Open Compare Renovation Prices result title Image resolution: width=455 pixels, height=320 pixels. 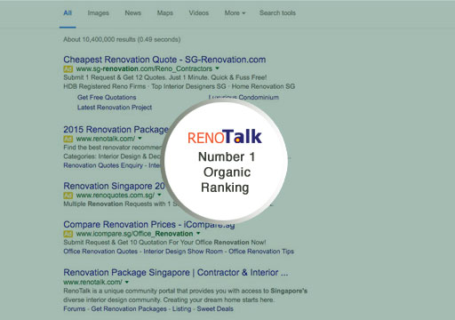pos(149,225)
